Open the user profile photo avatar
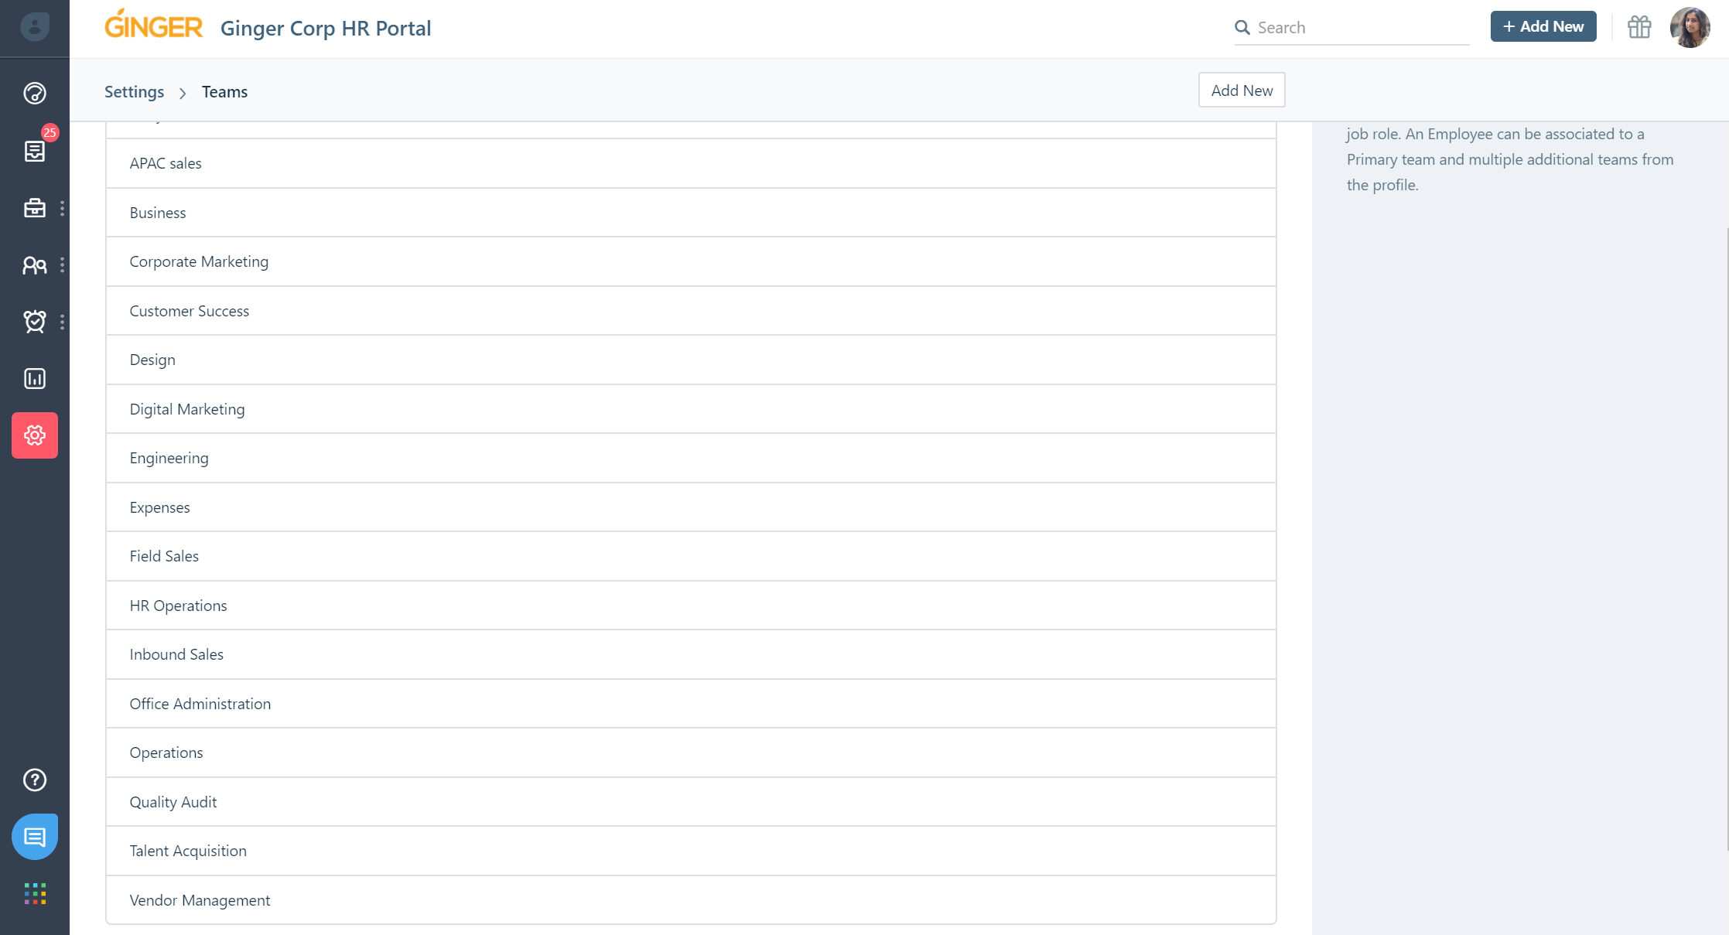1729x935 pixels. [x=1690, y=28]
